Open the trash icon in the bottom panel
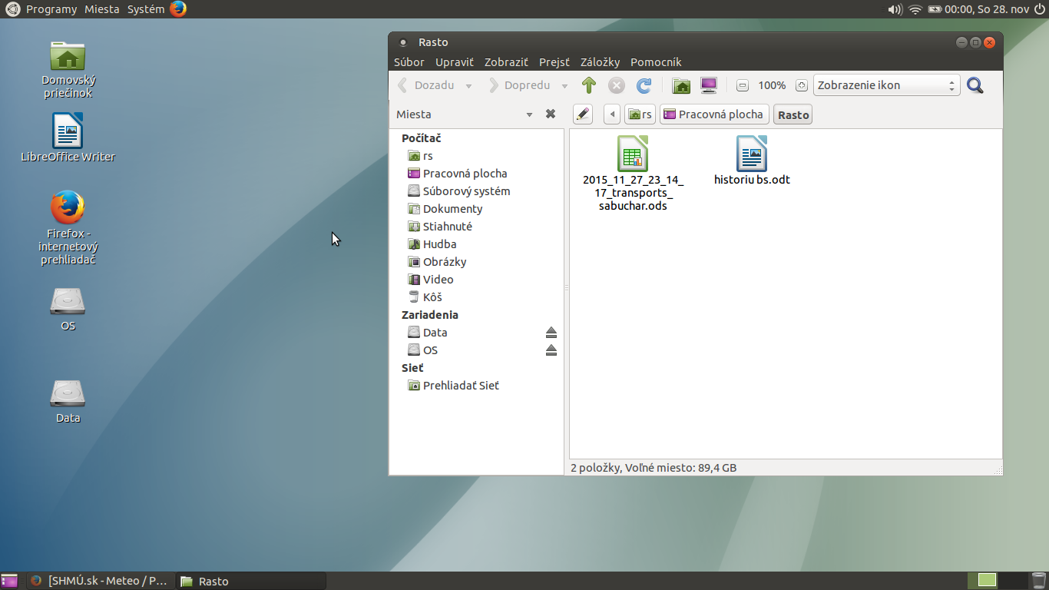1049x590 pixels. pyautogui.click(x=1038, y=581)
